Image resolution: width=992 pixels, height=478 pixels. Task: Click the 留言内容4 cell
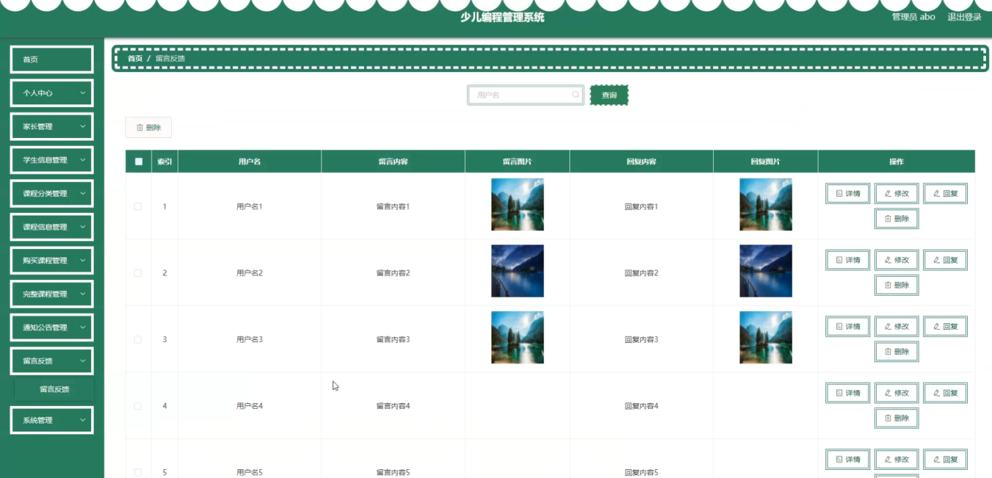(393, 406)
